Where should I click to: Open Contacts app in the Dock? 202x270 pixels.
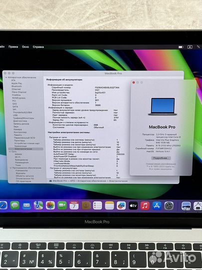[x=86, y=205]
